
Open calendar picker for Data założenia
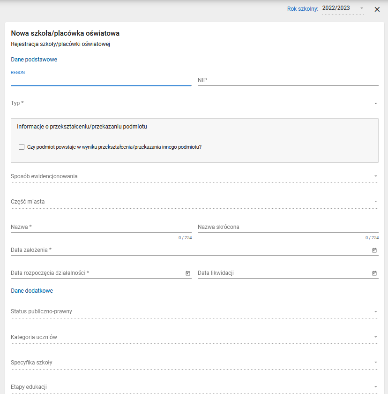374,250
